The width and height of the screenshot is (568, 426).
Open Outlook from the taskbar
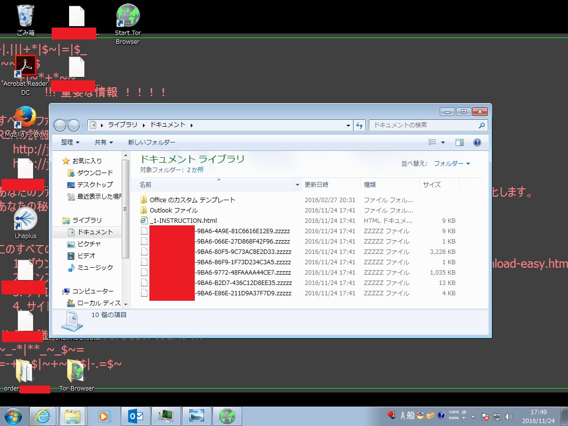[x=136, y=416]
